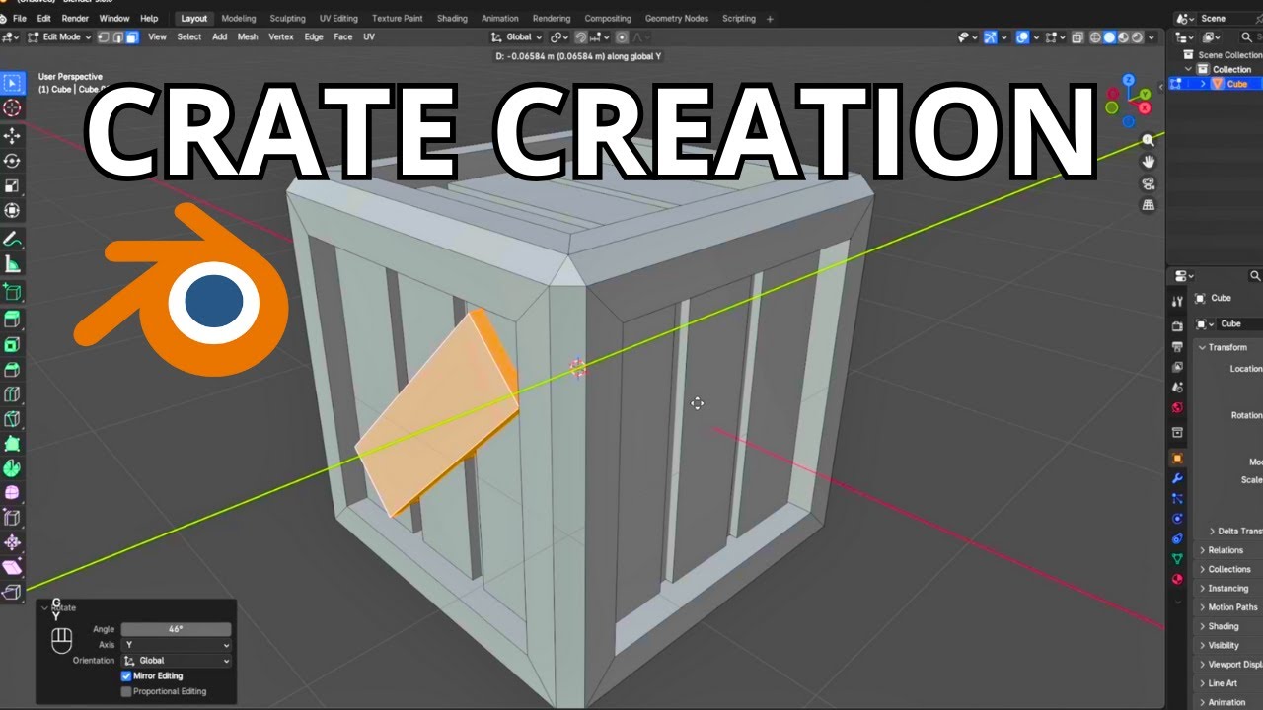
Task: Choose the Bevel tool
Action: point(12,369)
